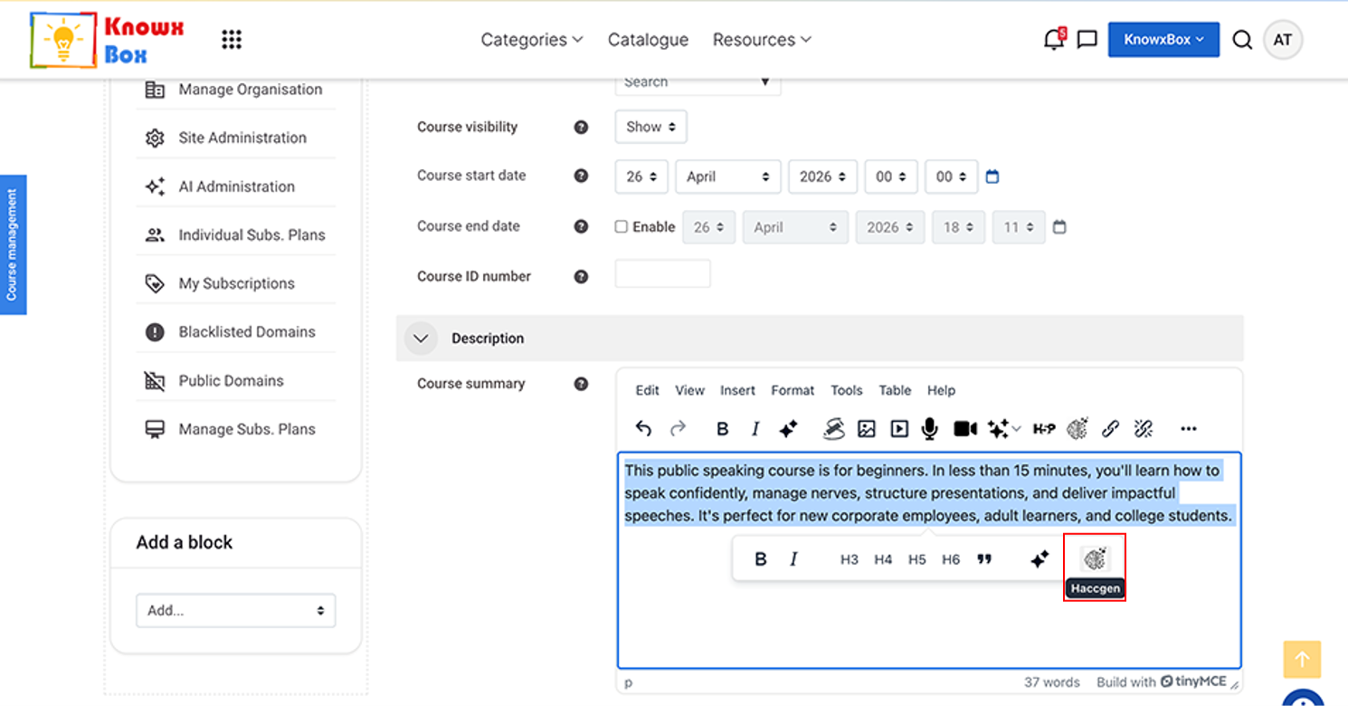
Task: Toggle bold in the main editor toolbar
Action: pos(722,429)
